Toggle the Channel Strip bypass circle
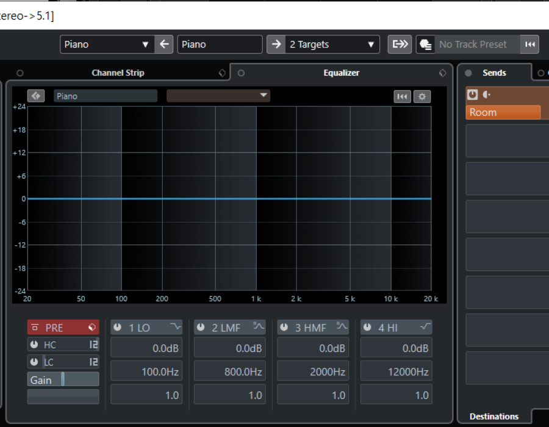 pyautogui.click(x=20, y=73)
